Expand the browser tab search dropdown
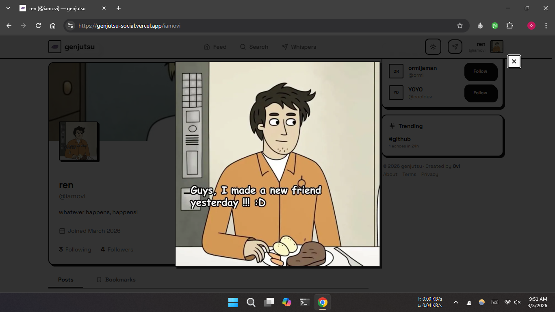Image resolution: width=555 pixels, height=312 pixels. [8, 8]
